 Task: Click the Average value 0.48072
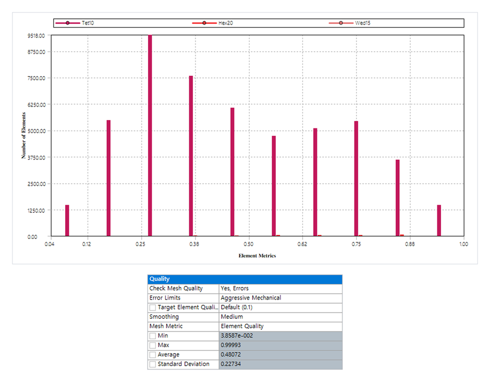280,354
